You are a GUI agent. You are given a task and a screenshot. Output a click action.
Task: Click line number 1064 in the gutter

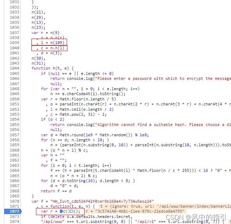click(x=14, y=170)
